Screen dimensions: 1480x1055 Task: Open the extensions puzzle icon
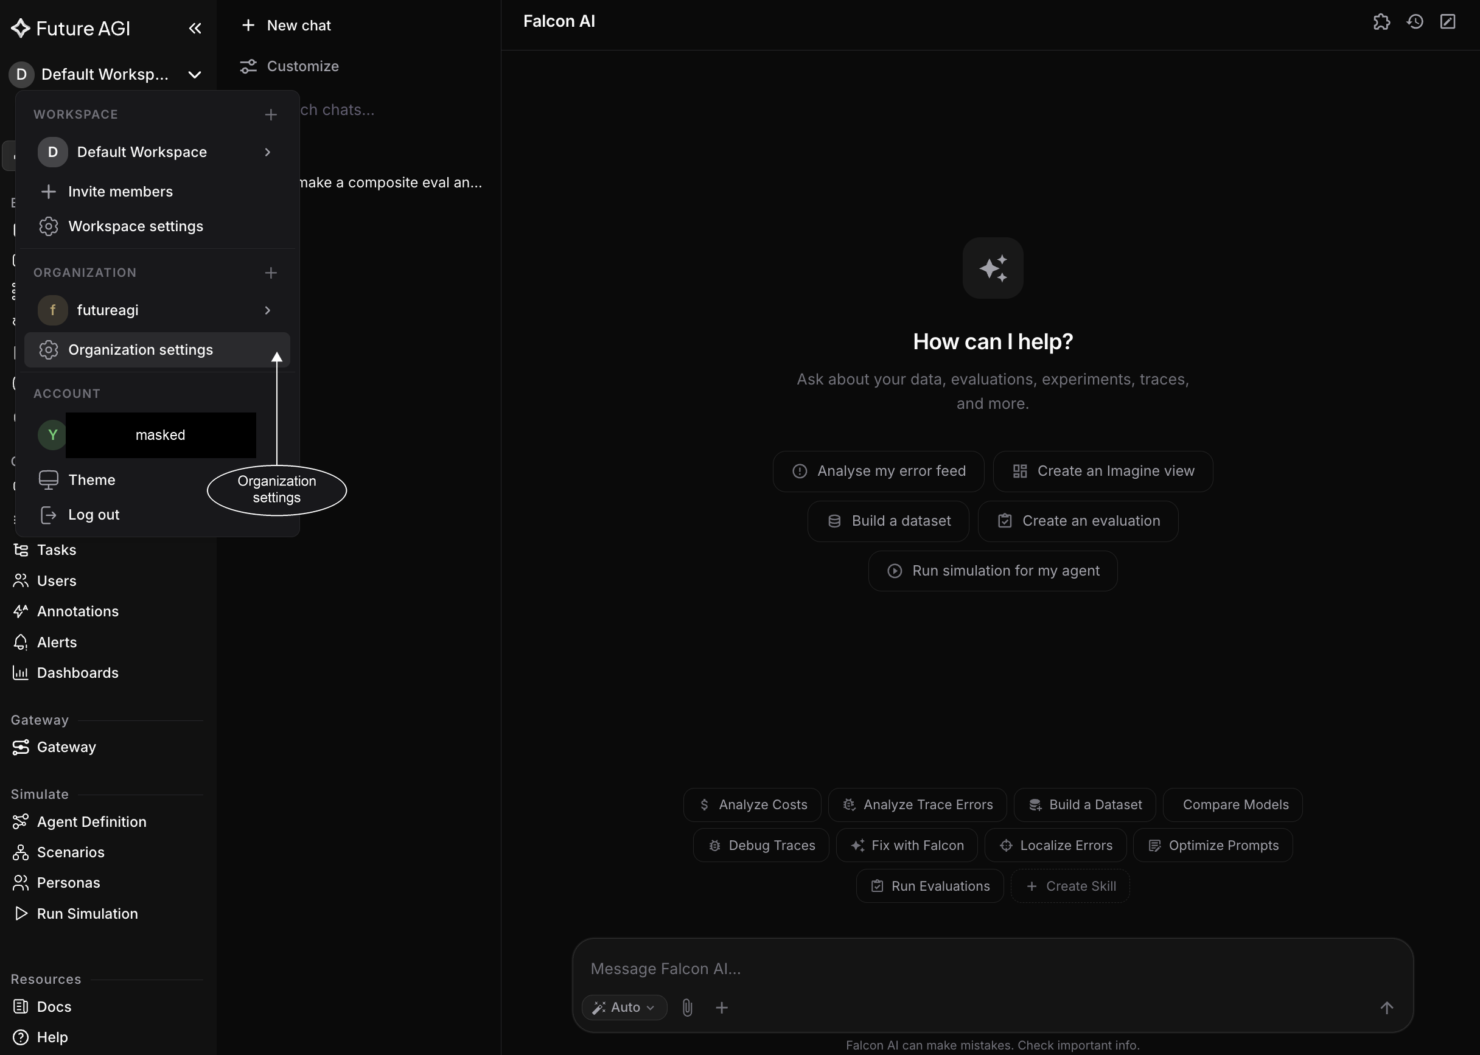pyautogui.click(x=1381, y=21)
